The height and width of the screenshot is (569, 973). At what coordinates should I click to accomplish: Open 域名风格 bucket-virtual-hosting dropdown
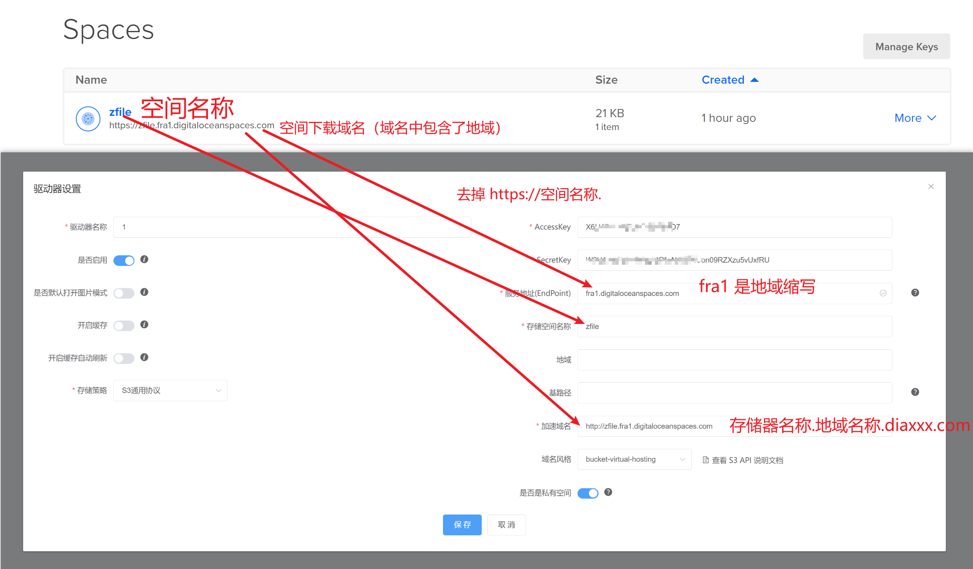tap(634, 459)
